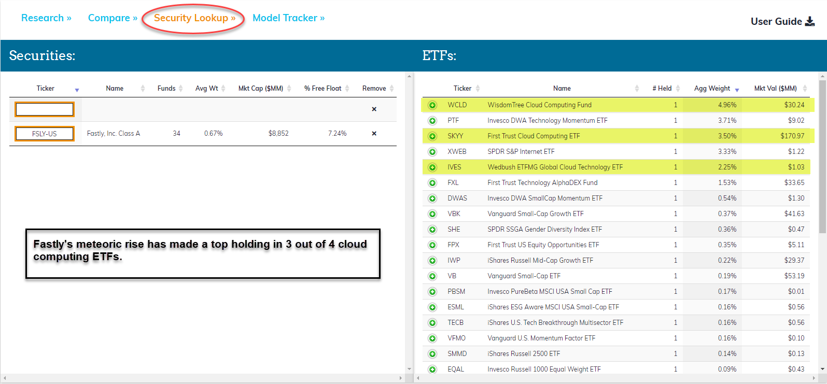Select First Trust Cloud Computing ETF name
The width and height of the screenshot is (827, 384).
(534, 136)
